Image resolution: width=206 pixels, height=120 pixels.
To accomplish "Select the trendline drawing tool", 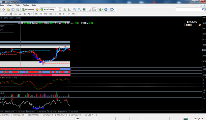I will click(x=6, y=14).
